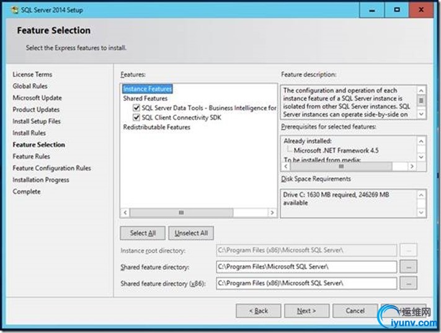Select Redistributable Features tree row
The image size is (441, 333).
(x=157, y=127)
